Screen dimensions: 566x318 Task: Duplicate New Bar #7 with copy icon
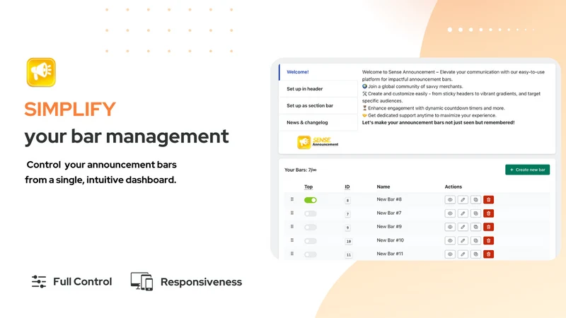coord(475,213)
